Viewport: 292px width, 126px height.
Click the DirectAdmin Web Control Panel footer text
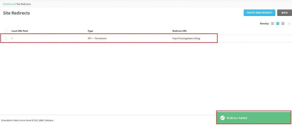click(x=27, y=121)
